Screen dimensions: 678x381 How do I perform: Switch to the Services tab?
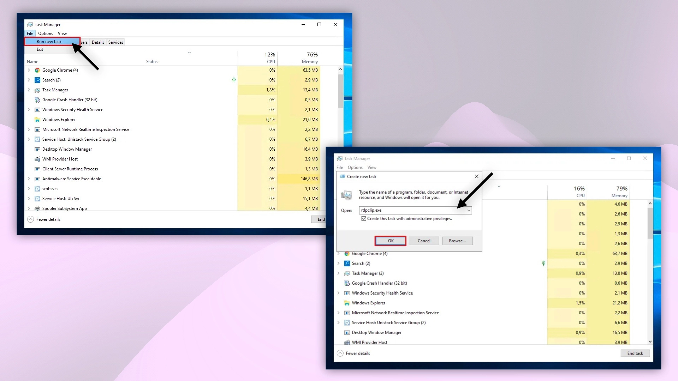[115, 42]
